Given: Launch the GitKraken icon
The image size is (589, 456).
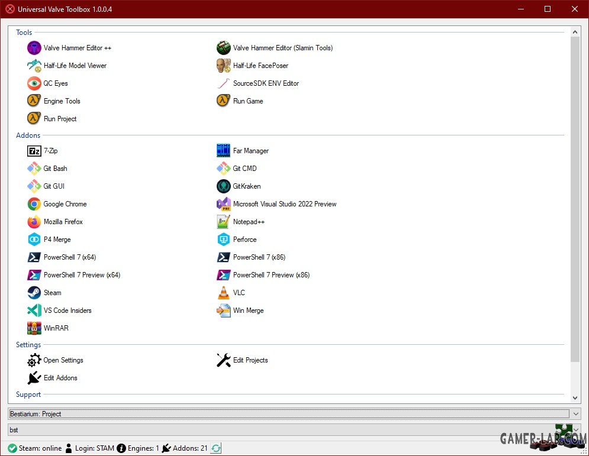Looking at the screenshot, I should (x=224, y=186).
